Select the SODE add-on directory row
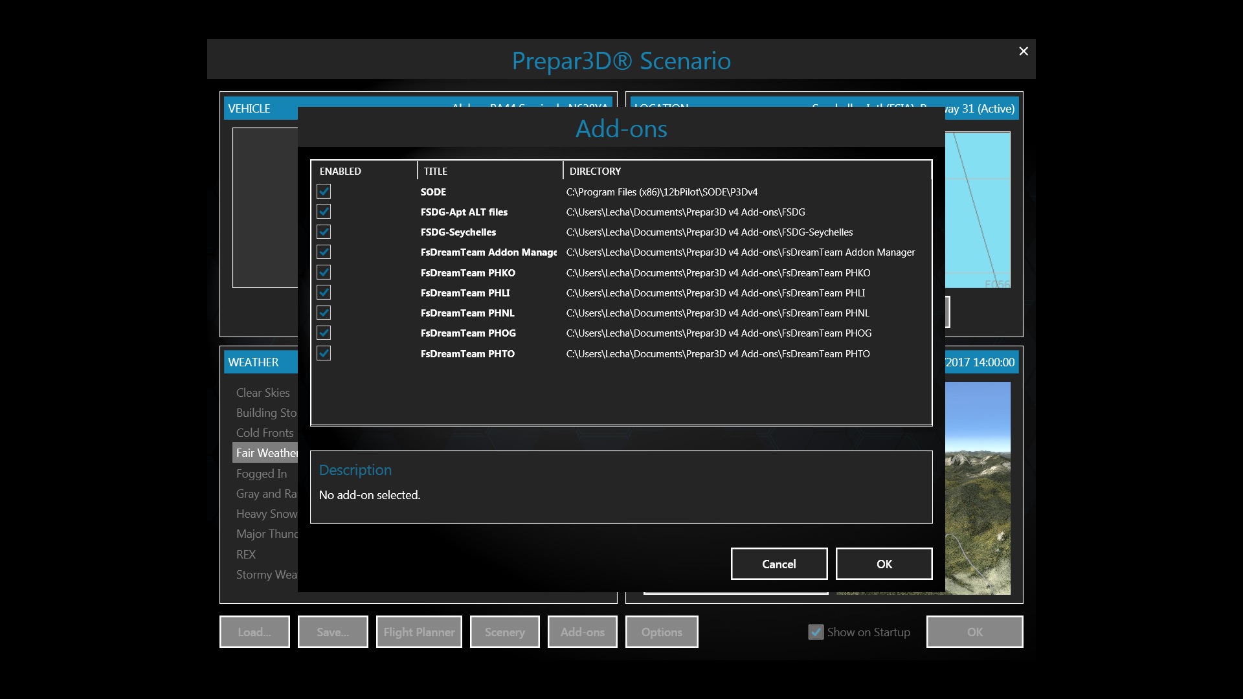This screenshot has width=1243, height=699. pos(662,192)
